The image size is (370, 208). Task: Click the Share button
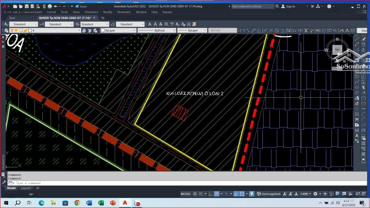[81, 6]
